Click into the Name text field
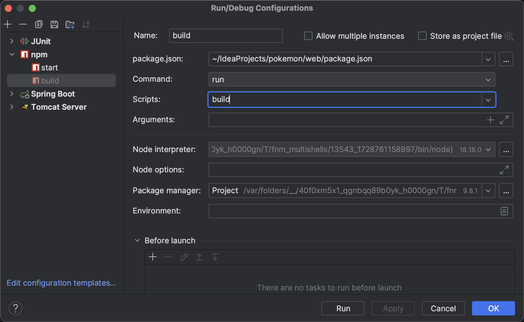 pos(226,36)
